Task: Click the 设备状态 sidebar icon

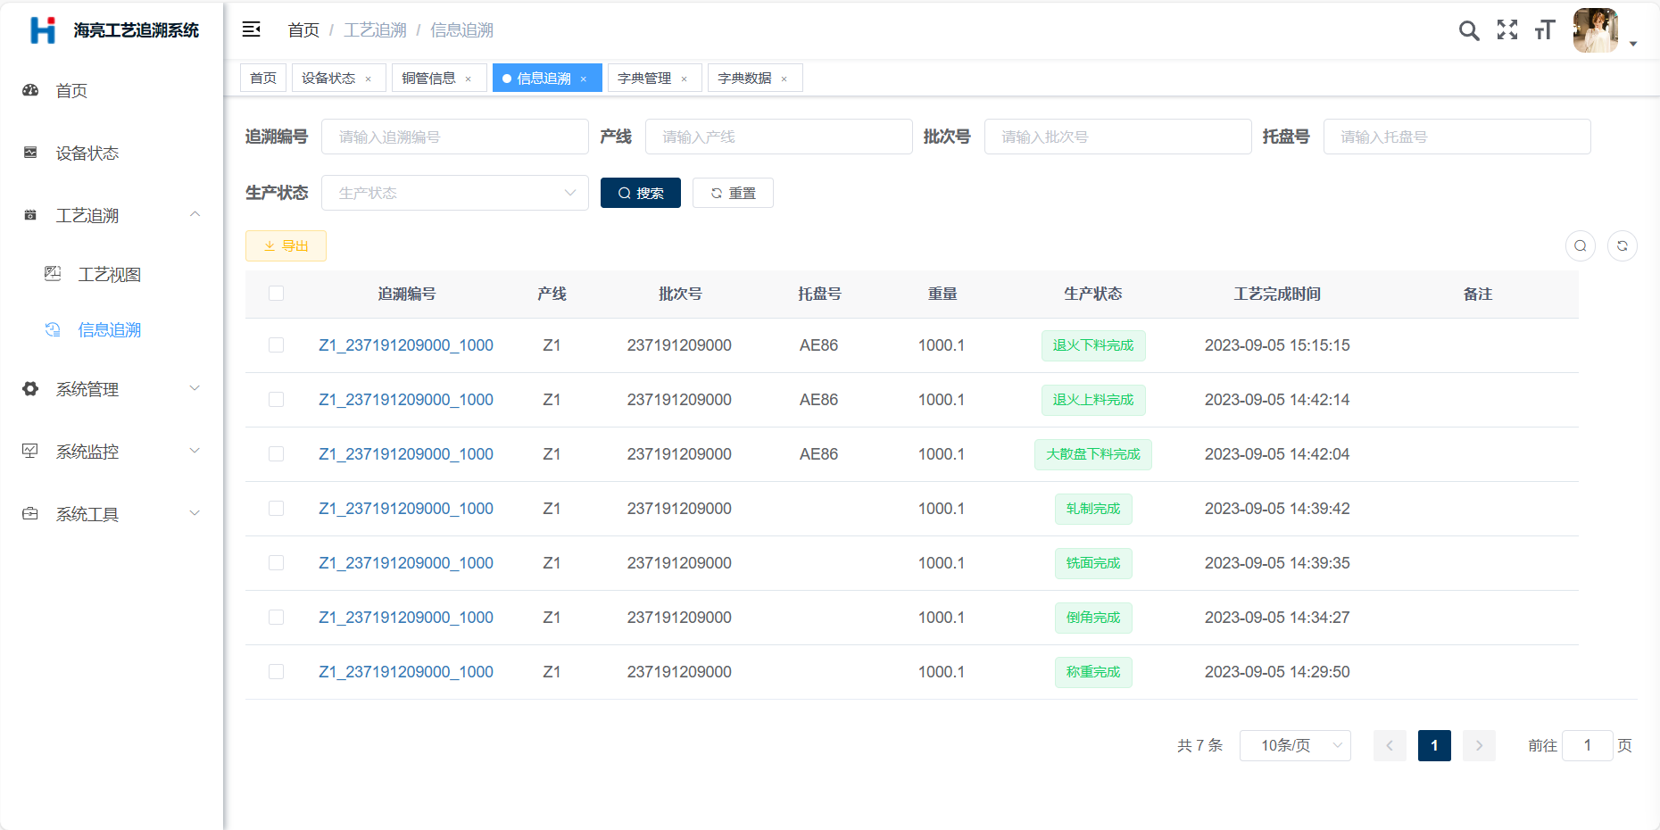Action: 30,153
